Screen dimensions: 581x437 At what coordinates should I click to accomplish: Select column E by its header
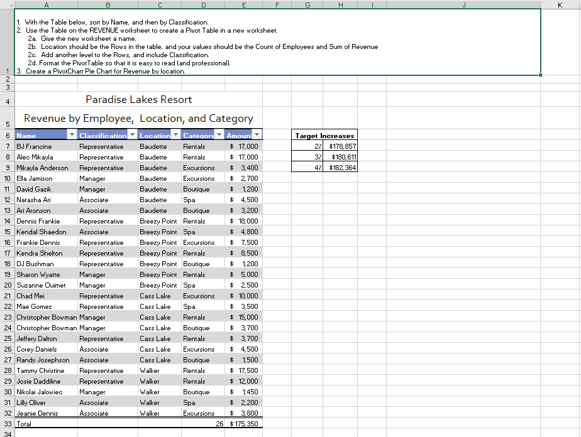[x=245, y=5]
